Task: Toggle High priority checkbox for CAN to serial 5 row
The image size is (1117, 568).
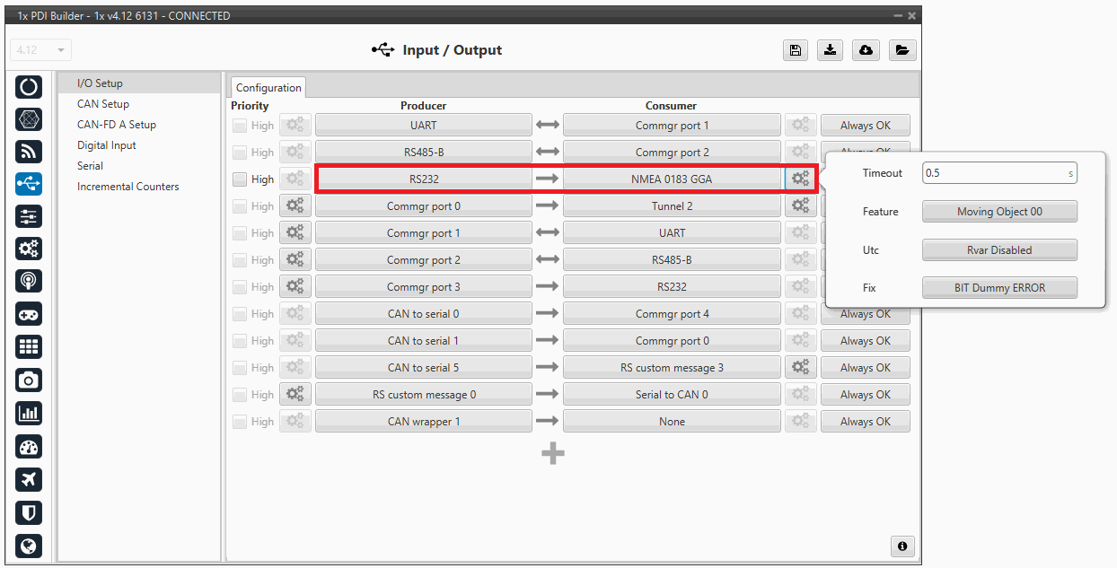Action: click(240, 368)
